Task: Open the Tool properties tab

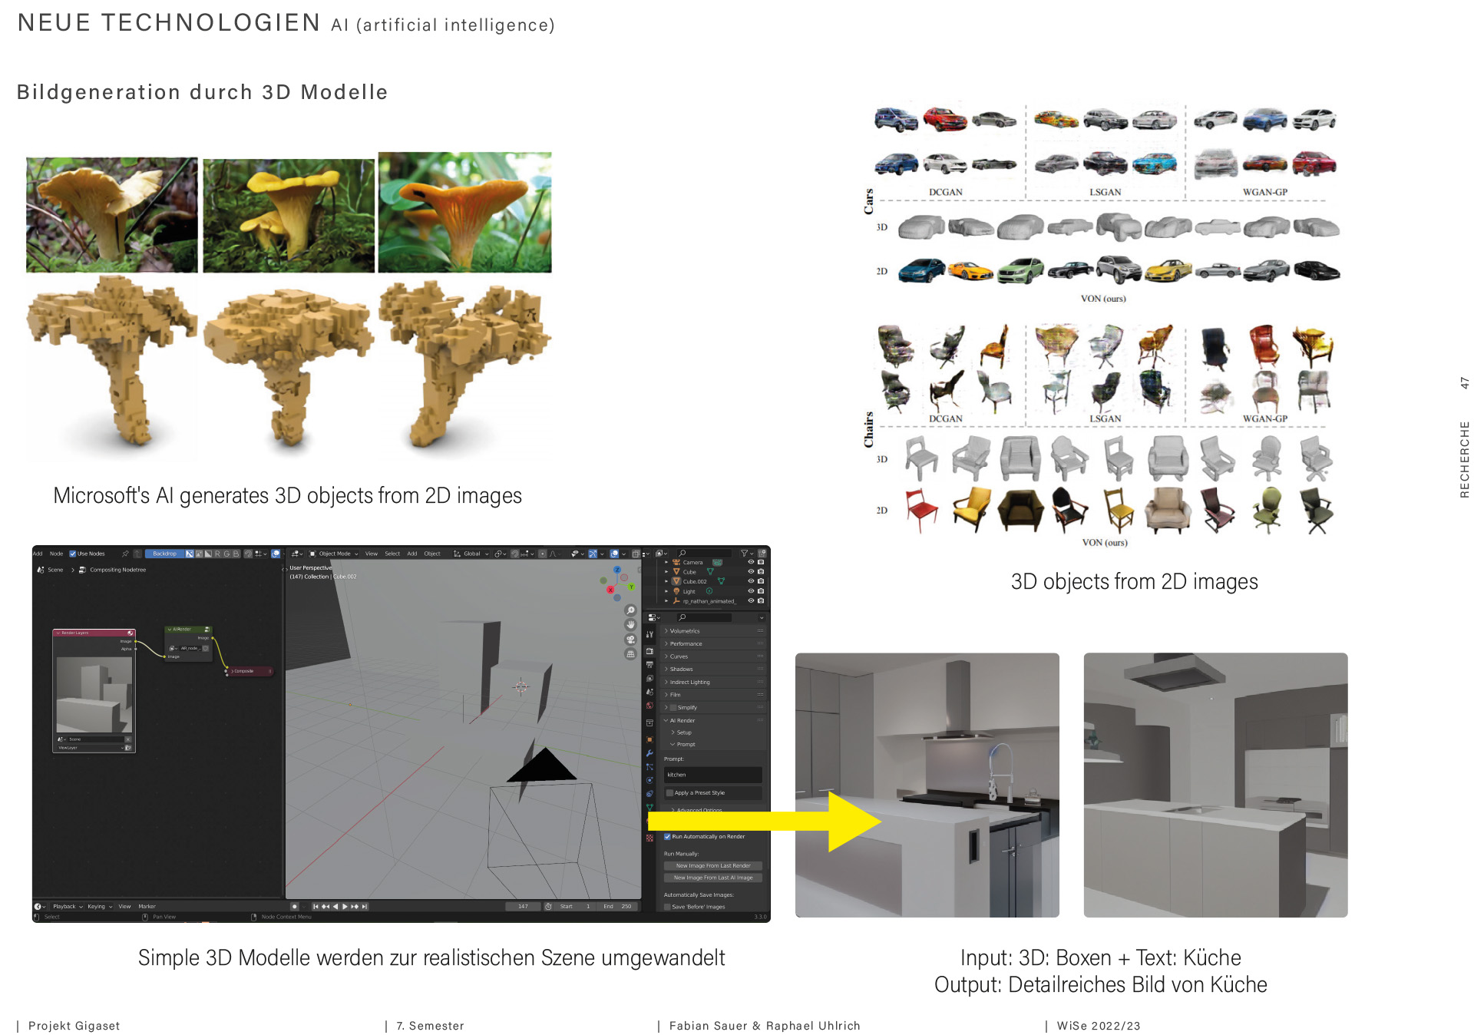Action: pyautogui.click(x=650, y=634)
